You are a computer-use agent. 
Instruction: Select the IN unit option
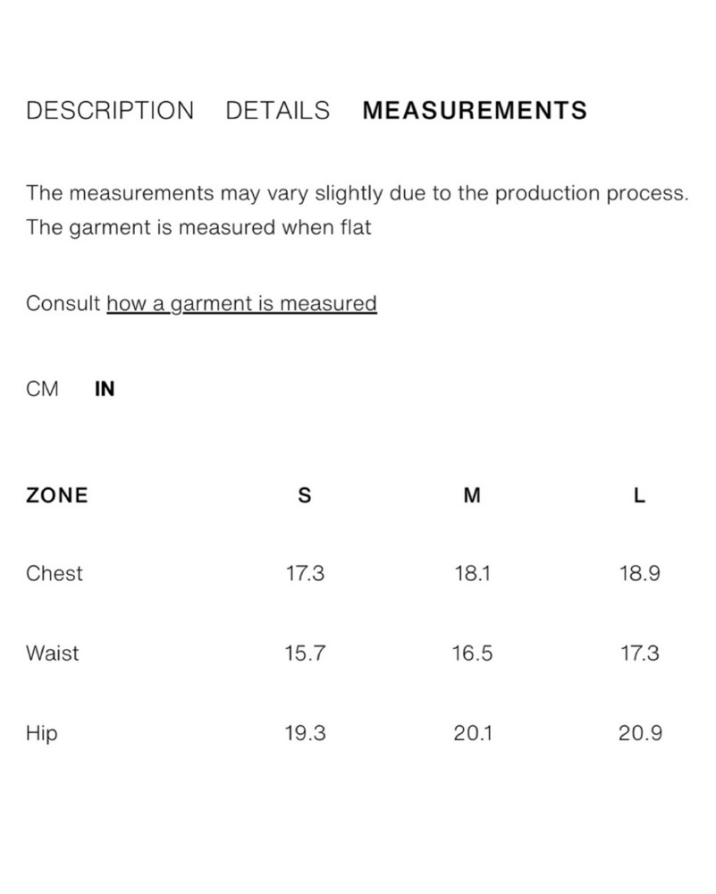[105, 389]
